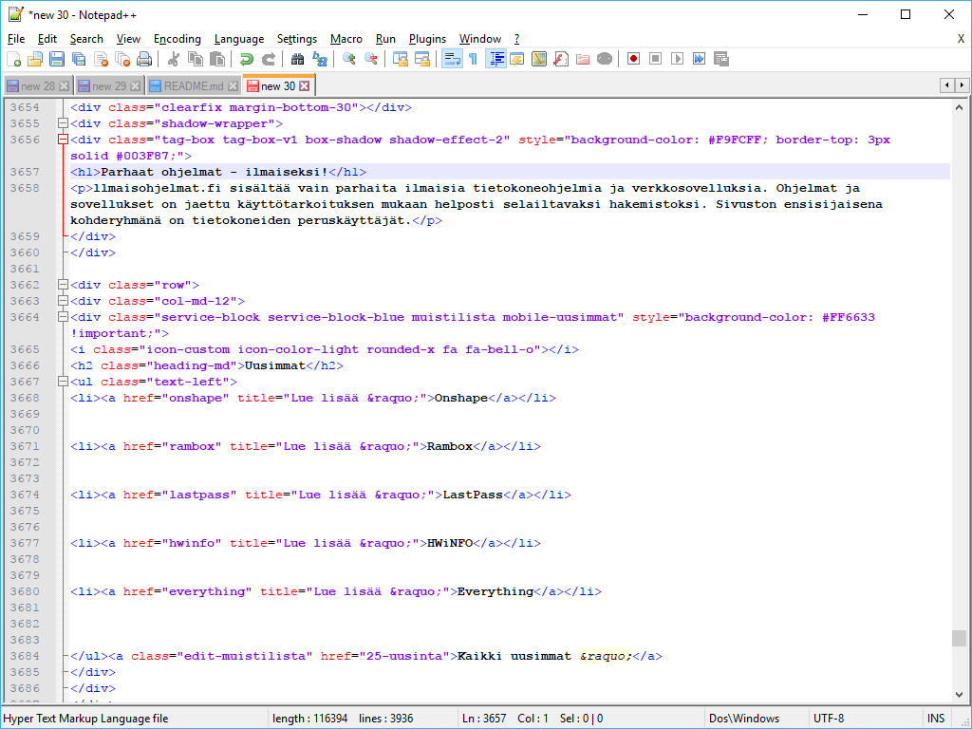Open Find with the binoculars icon
Screen dimensions: 972x729
coord(297,59)
